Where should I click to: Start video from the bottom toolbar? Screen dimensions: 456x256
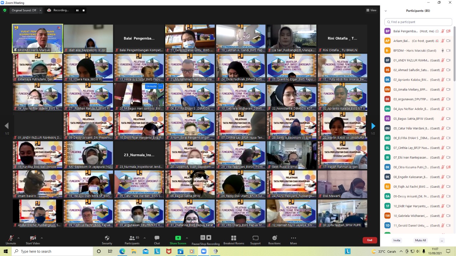(x=33, y=240)
